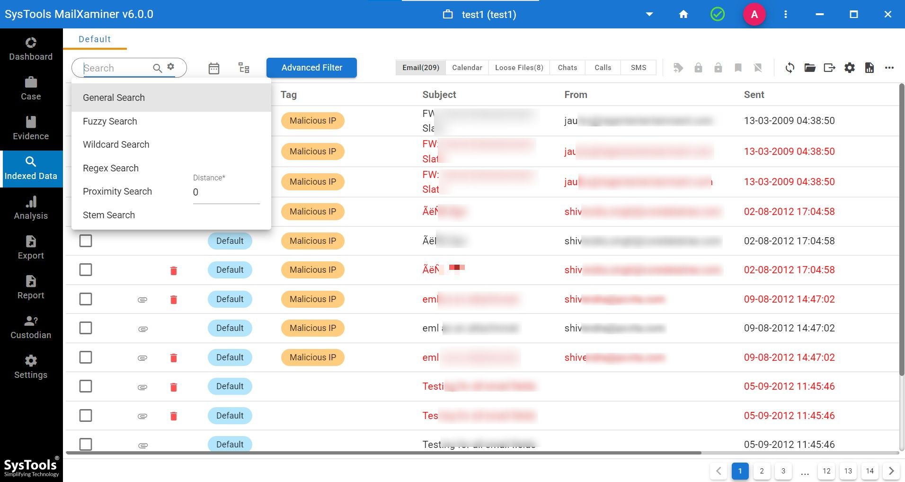Select checkbox of last 09-08-2012 row
The image size is (905, 482).
point(86,357)
